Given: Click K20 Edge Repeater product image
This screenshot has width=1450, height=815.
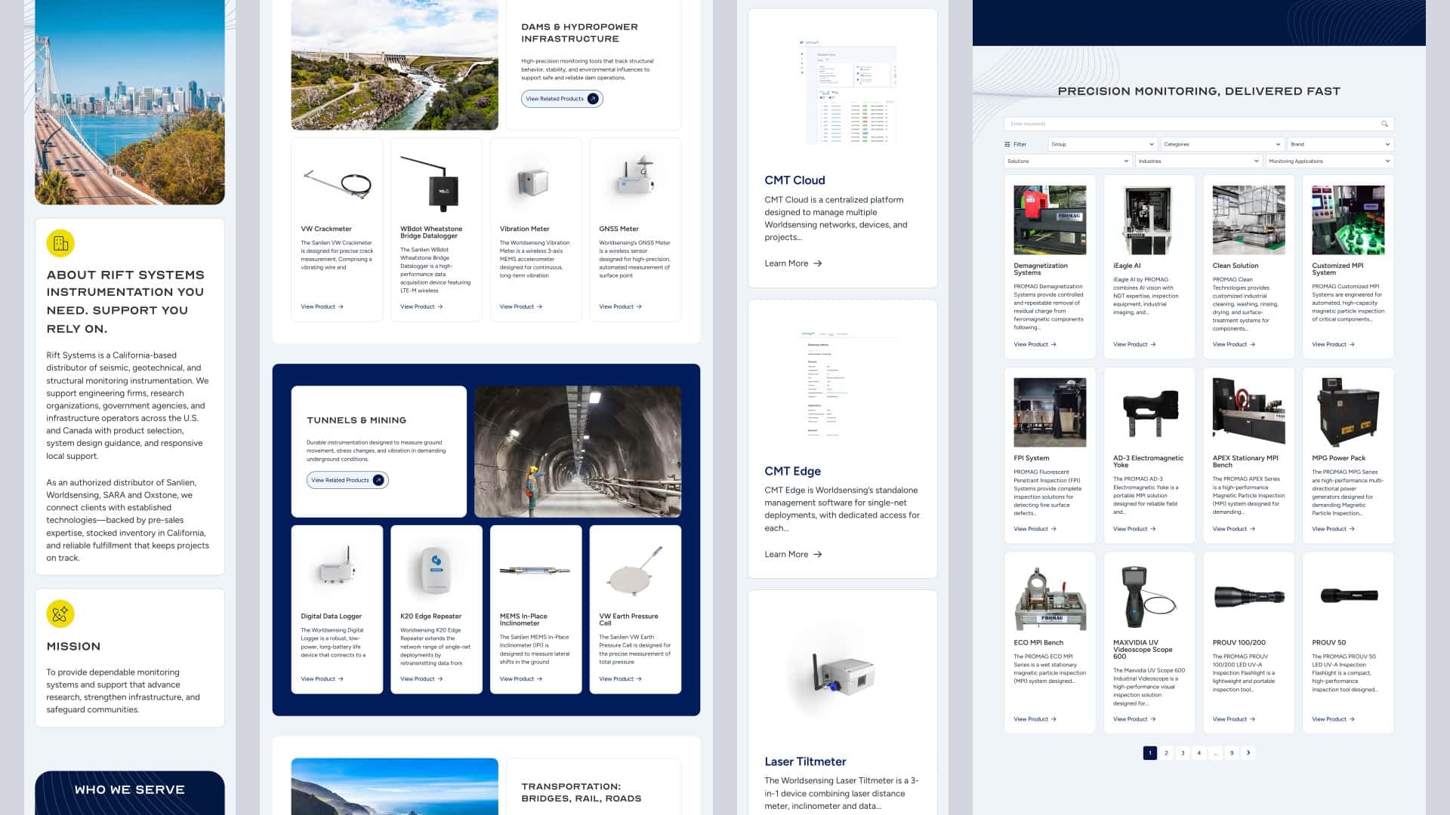Looking at the screenshot, I should tap(436, 571).
